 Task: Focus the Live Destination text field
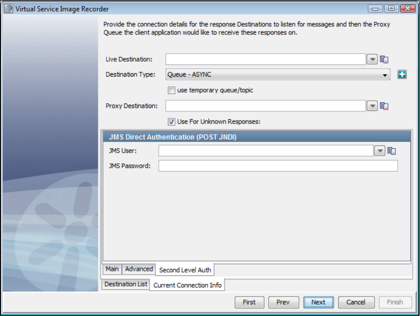click(265, 59)
